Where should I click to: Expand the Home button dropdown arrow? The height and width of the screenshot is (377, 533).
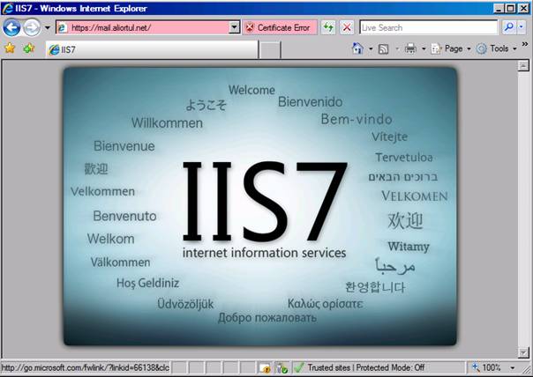click(371, 48)
